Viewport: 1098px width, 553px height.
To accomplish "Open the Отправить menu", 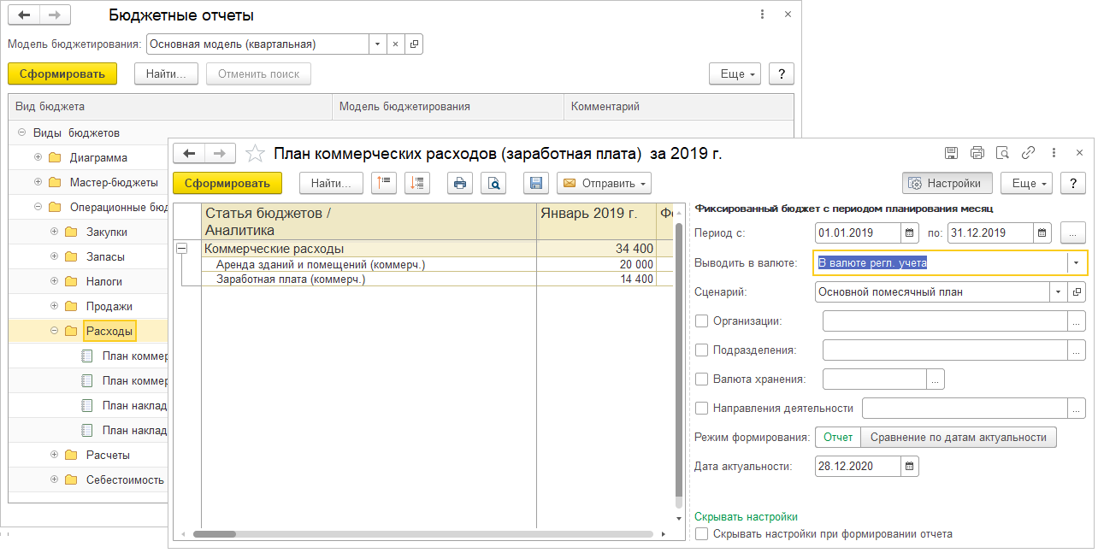I will click(604, 183).
